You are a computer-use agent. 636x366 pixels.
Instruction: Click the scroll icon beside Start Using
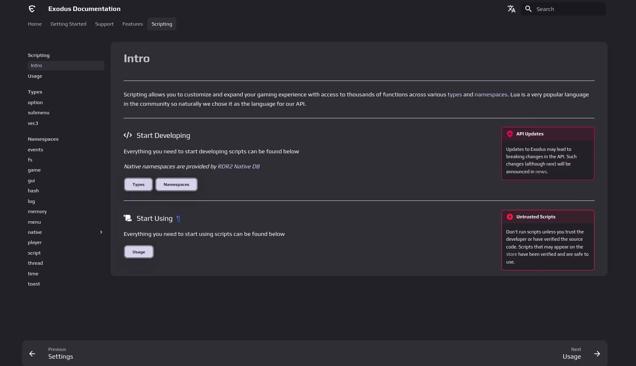point(128,218)
